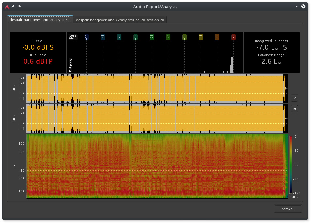Click inside the frequency spectrogram display

(157, 166)
